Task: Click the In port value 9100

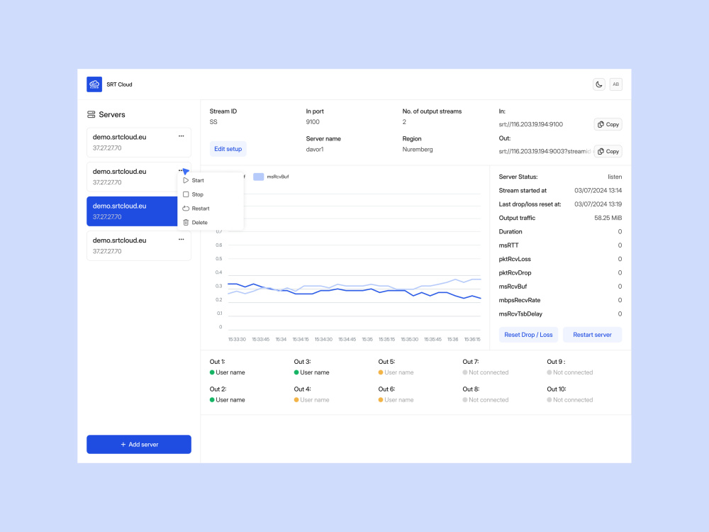Action: pos(313,122)
